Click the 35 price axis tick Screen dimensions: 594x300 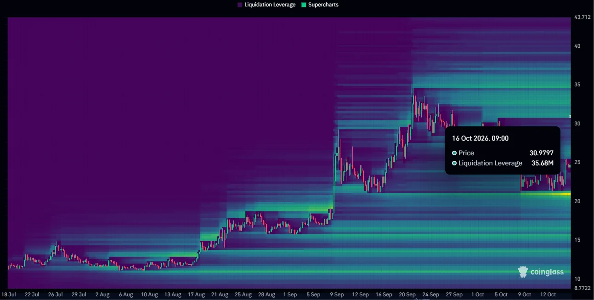[x=577, y=85]
